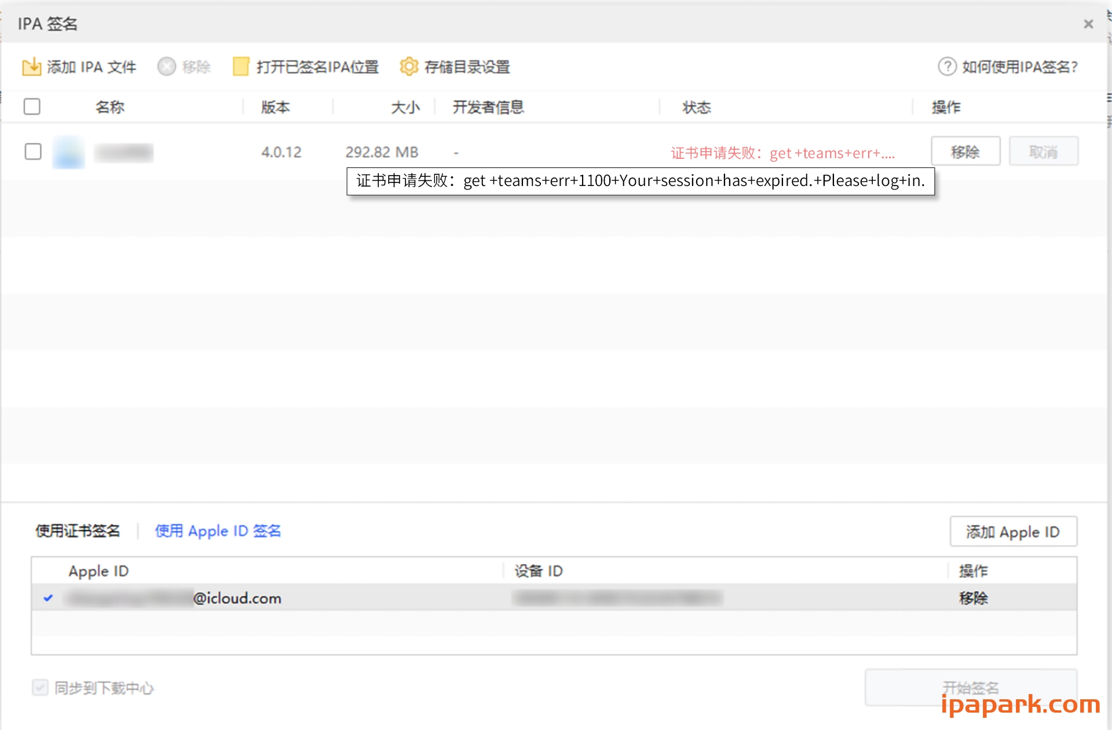This screenshot has width=1112, height=730.
Task: Open 存储目录设置 via gear icon
Action: coord(410,67)
